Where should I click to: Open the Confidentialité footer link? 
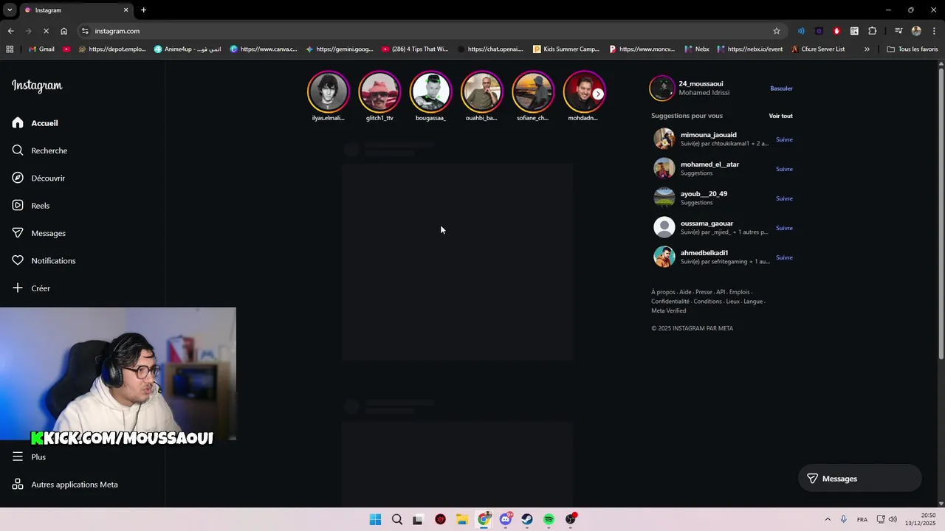tap(670, 302)
